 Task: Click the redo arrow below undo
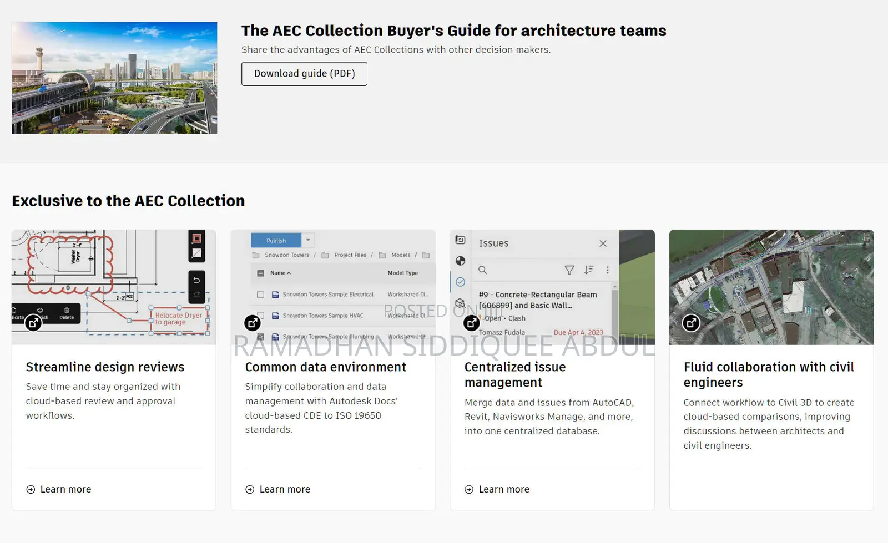(x=196, y=295)
